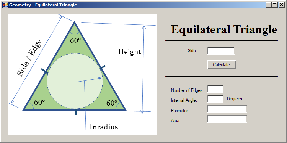Click the bottom-right 60° angle marker
Viewport: 287px width, 143px height.
(112, 103)
